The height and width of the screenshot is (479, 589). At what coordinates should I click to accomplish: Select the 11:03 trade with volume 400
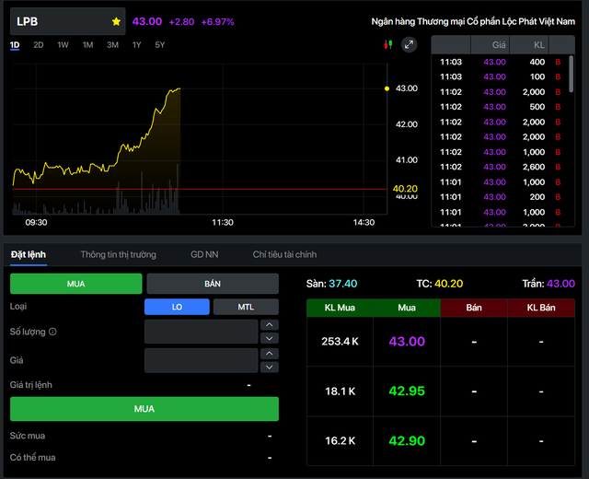(502, 62)
